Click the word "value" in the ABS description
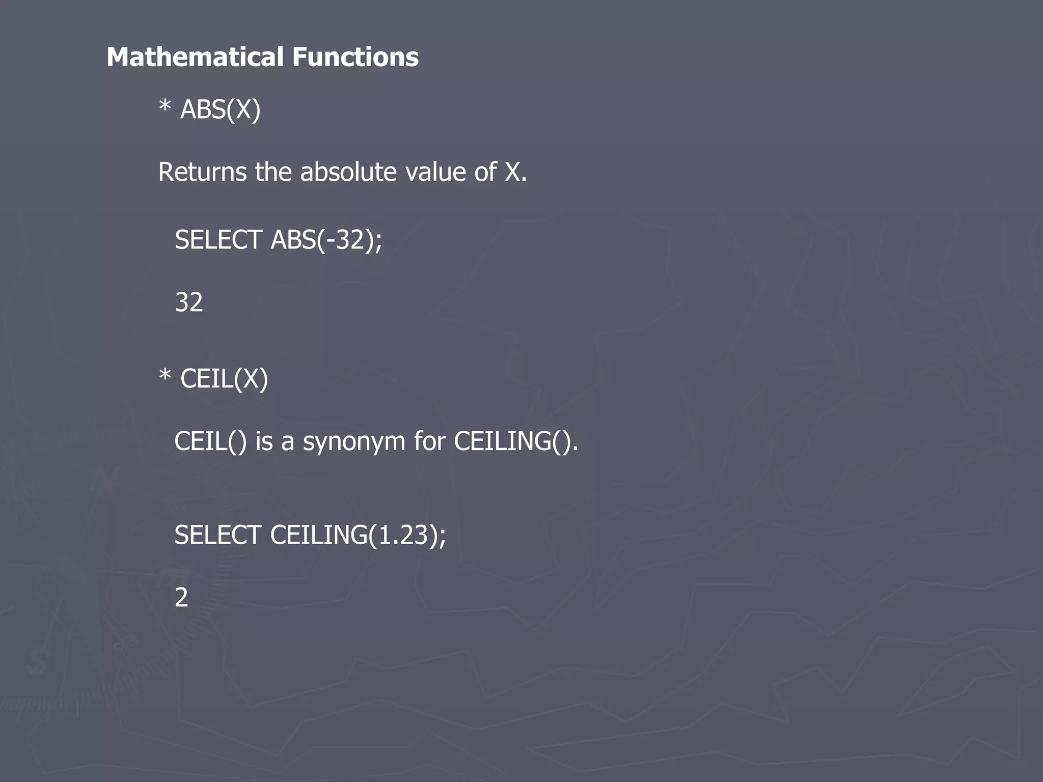Screen dimensions: 1043x782 point(435,172)
